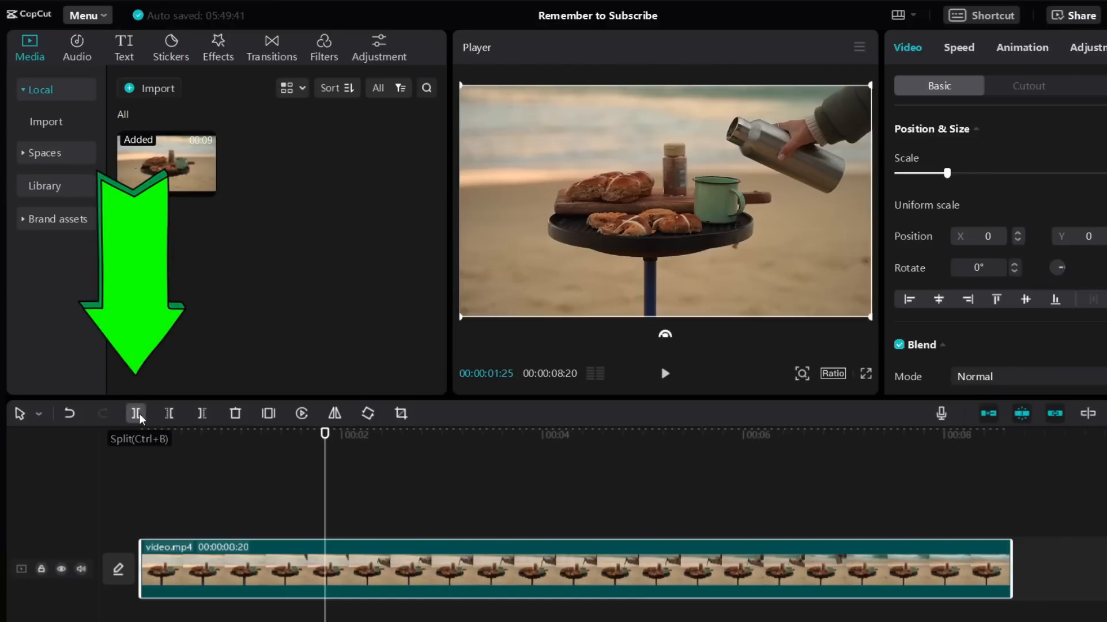
Task: Click the Rotate clip icon
Action: point(368,413)
